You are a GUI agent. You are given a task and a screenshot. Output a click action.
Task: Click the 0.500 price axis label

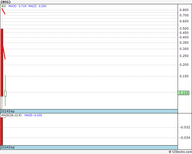click(184, 28)
